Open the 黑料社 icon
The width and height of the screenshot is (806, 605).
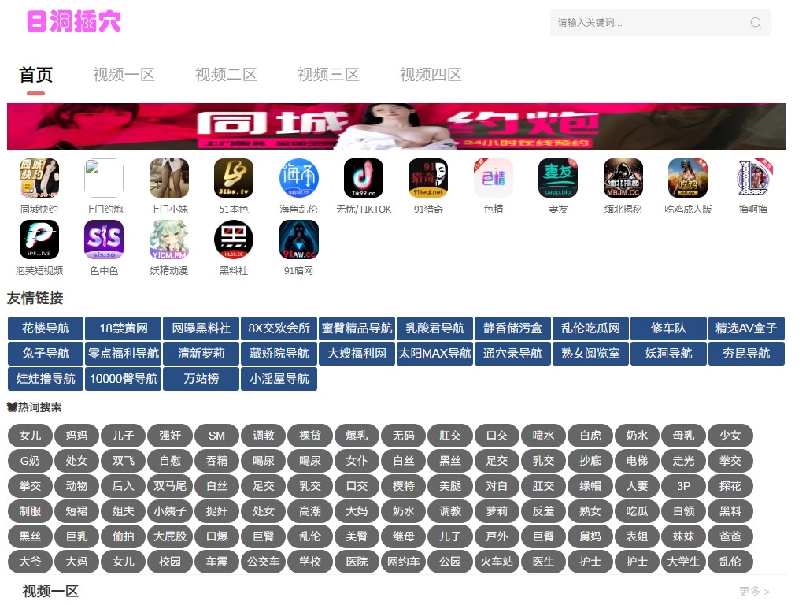pyautogui.click(x=234, y=240)
